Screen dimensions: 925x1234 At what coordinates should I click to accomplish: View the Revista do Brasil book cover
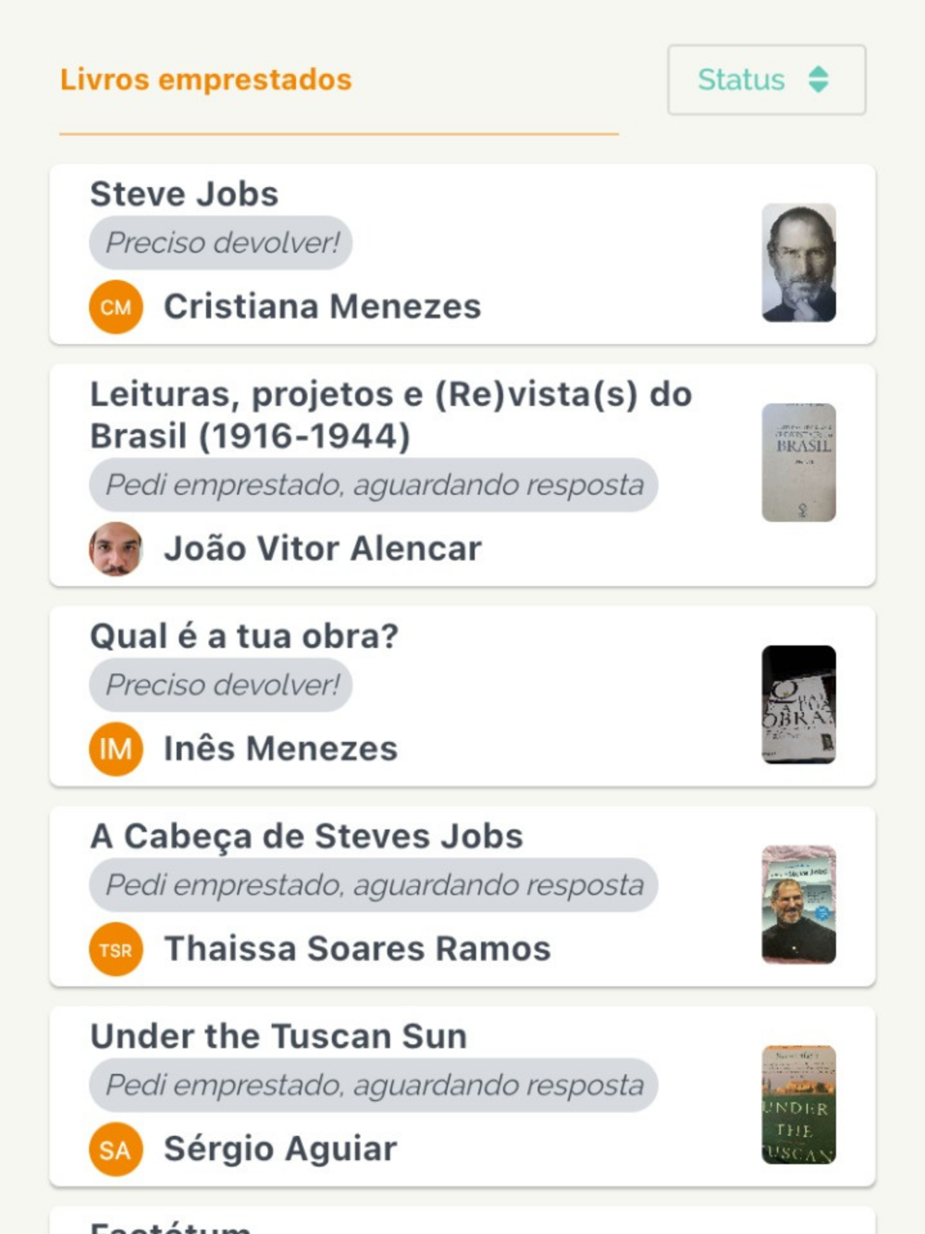tap(798, 463)
